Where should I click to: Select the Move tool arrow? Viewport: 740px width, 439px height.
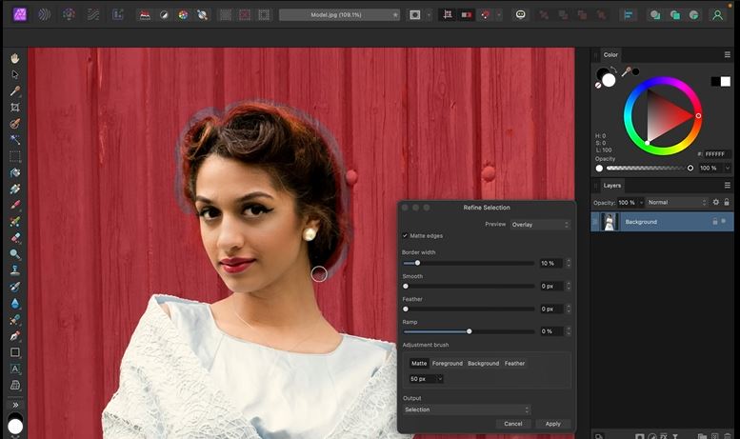[15, 74]
